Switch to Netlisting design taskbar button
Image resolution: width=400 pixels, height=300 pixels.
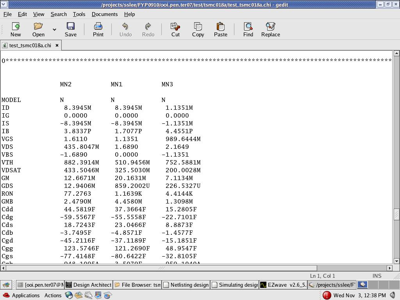point(186,285)
